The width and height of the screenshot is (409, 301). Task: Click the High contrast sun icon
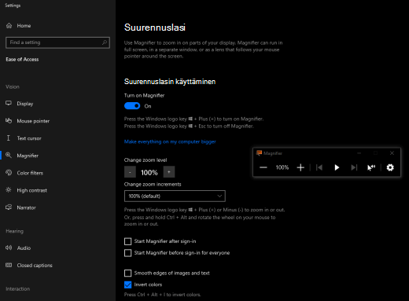pos(9,190)
